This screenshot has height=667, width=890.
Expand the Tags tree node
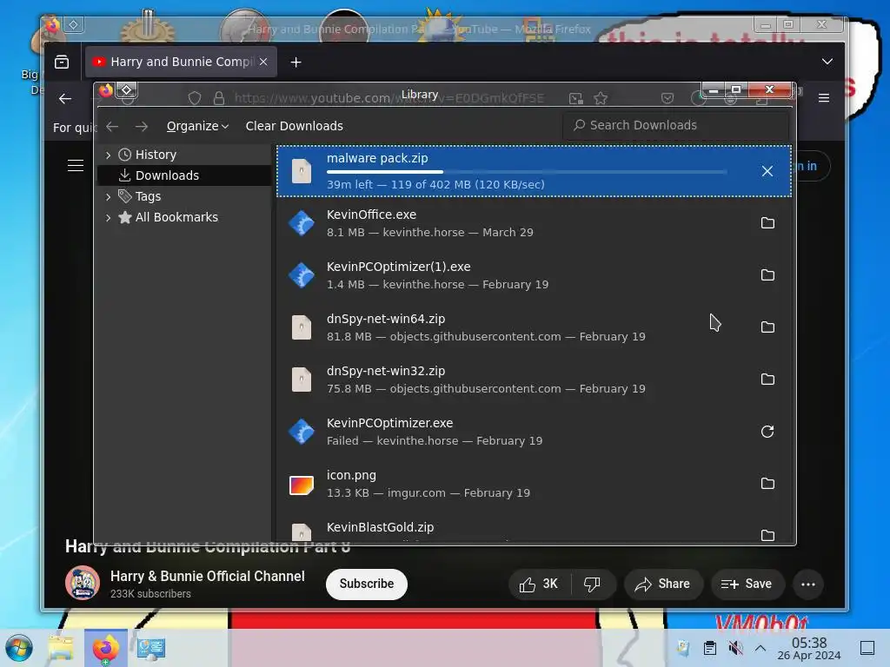coord(108,197)
